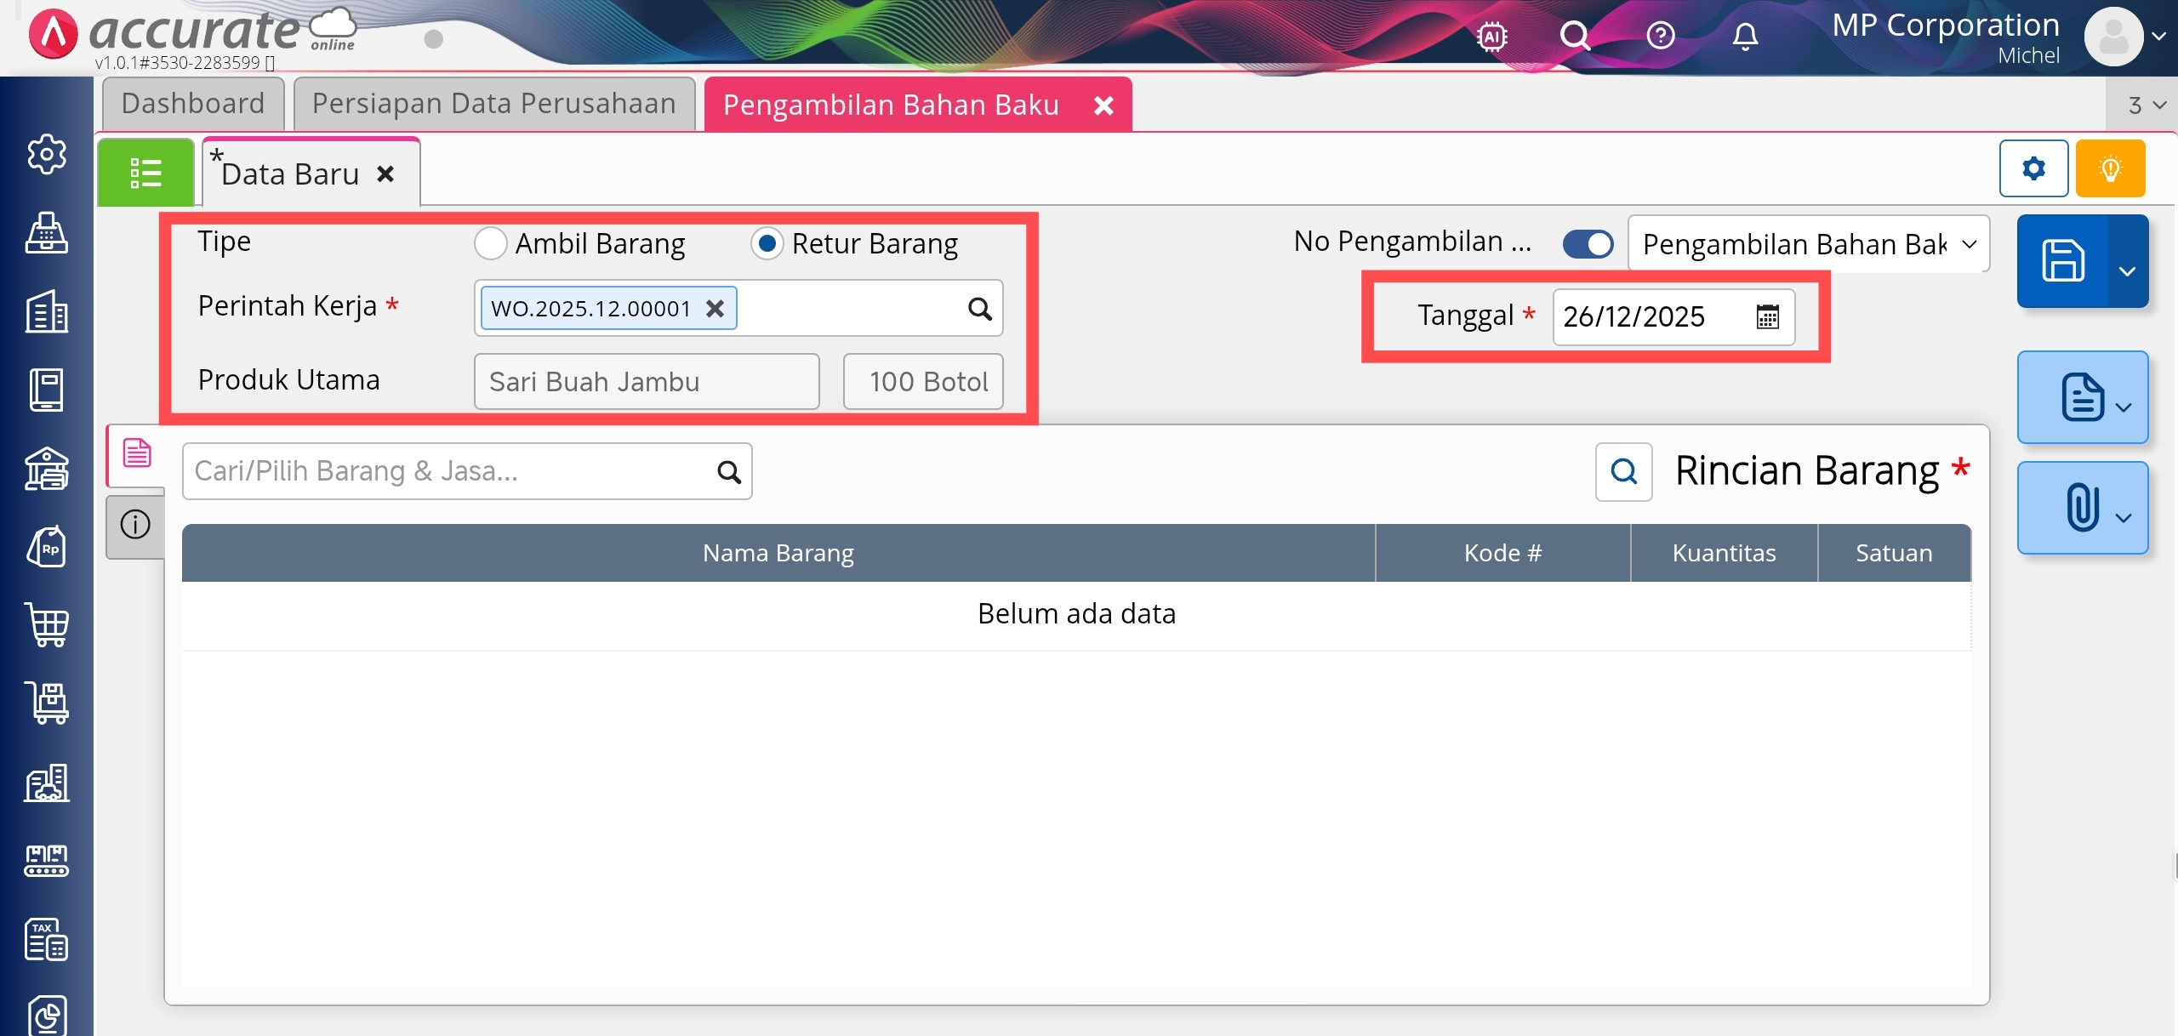Select the Retur Barang radio option
2178x1036 pixels.
click(x=767, y=243)
